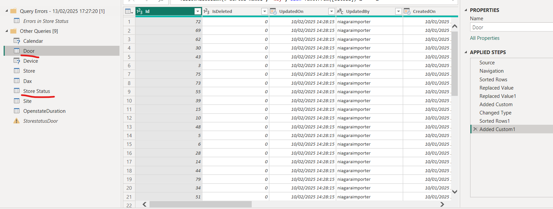Open the StorestatusDoor query with warning
This screenshot has width=553, height=209.
point(40,121)
